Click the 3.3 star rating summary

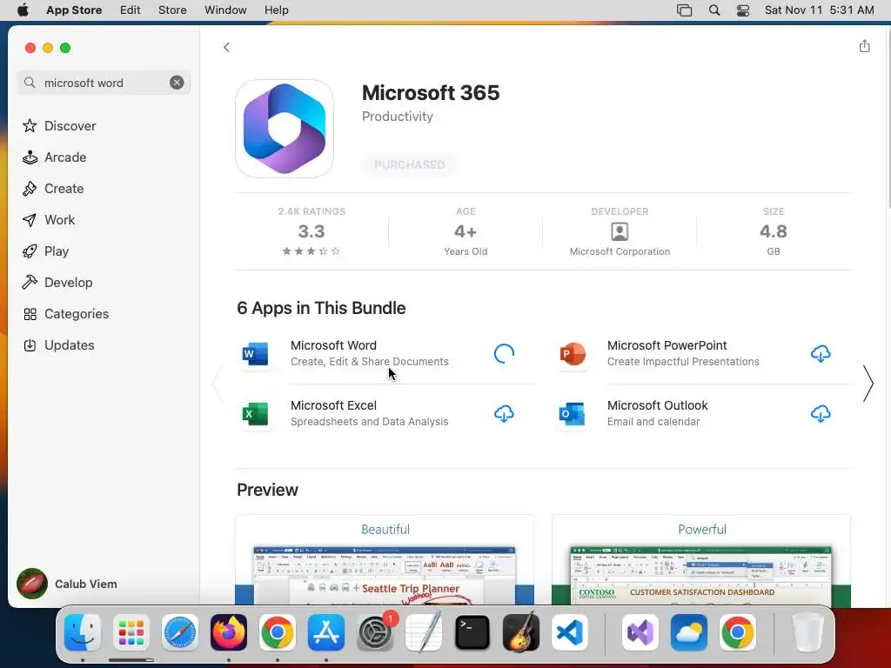coord(312,231)
